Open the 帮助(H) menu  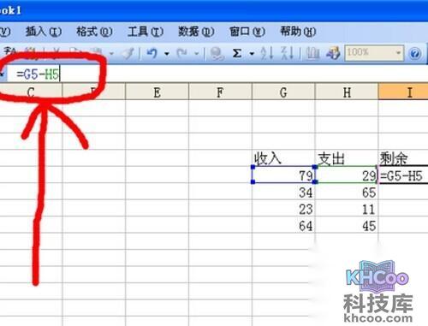[298, 32]
